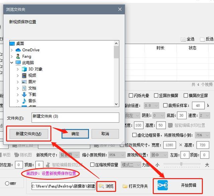
Task: Click the 文件夹(F) name input field
Action: [75, 118]
